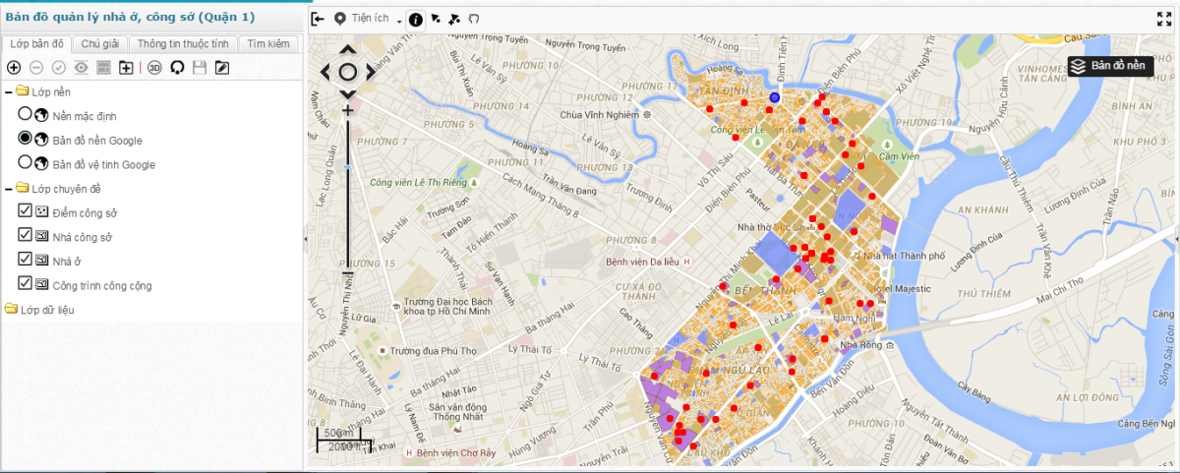1180x473 pixels.
Task: Click the add layer plus-circle icon
Action: [14, 68]
